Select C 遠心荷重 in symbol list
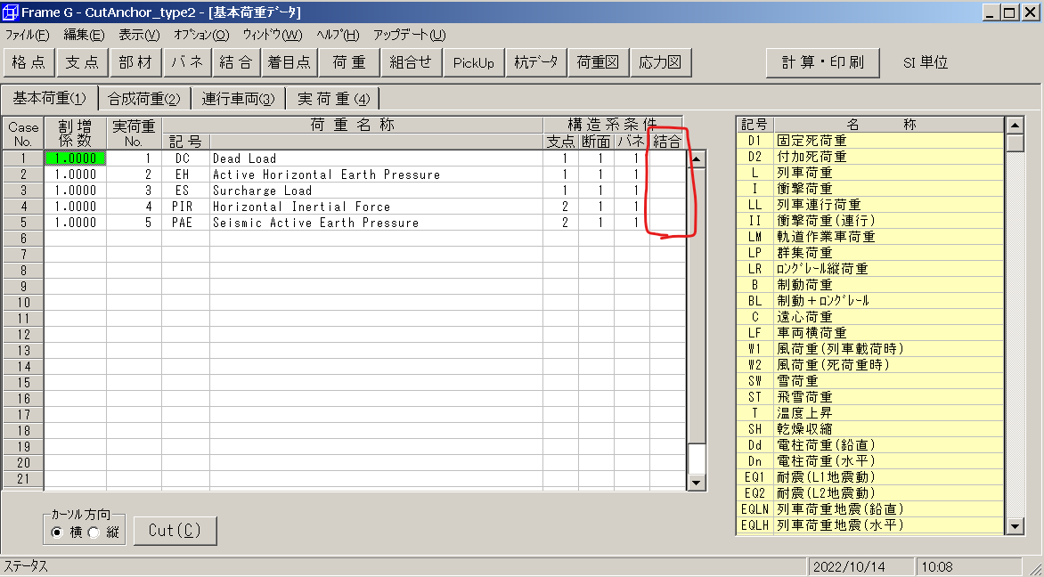 [870, 317]
